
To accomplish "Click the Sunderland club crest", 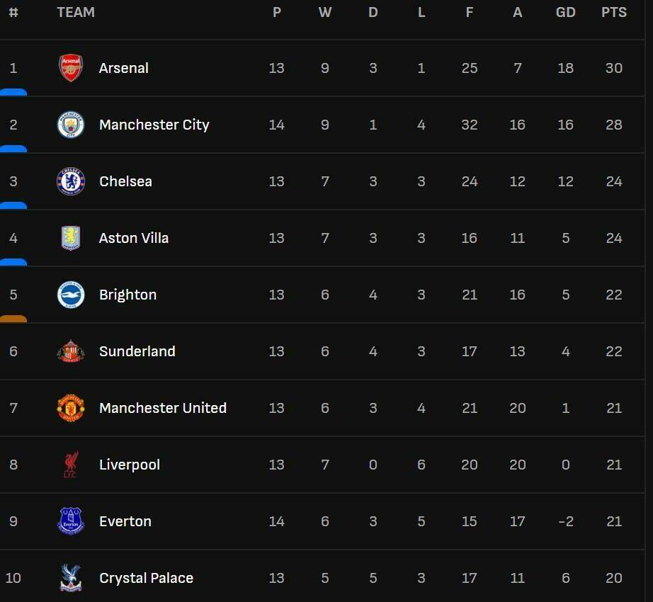I will tap(71, 351).
